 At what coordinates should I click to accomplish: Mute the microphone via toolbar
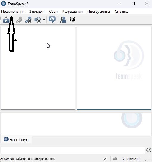click(28, 20)
